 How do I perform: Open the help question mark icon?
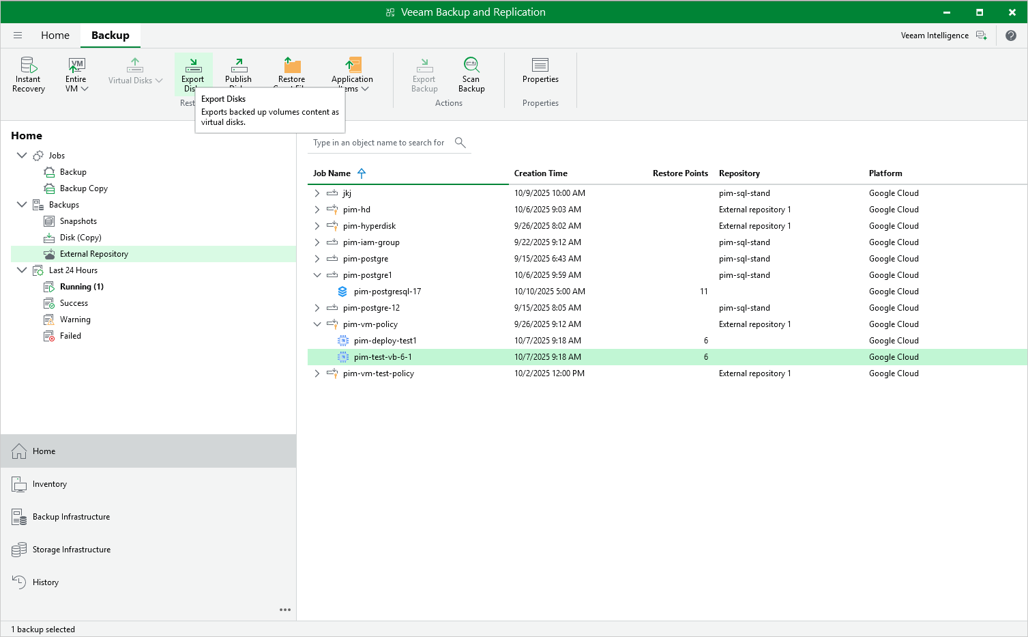coord(1011,36)
